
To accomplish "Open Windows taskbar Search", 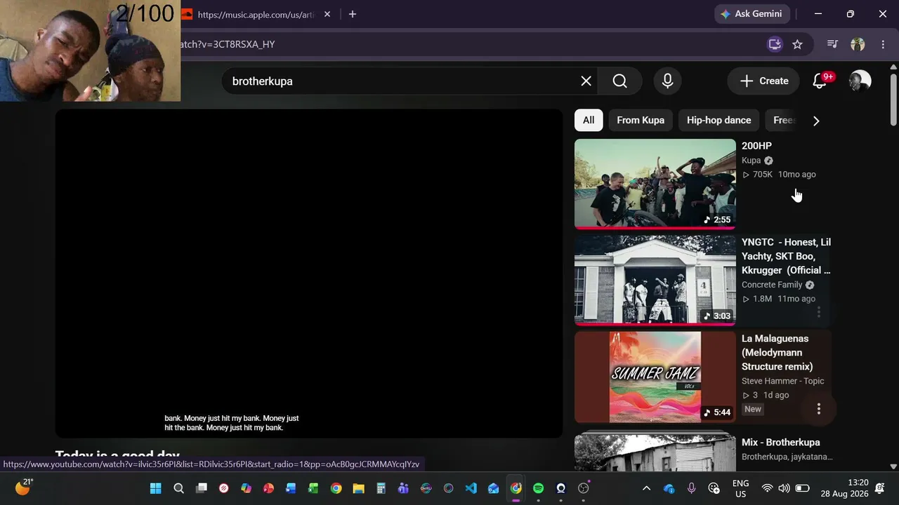I will coord(178,488).
